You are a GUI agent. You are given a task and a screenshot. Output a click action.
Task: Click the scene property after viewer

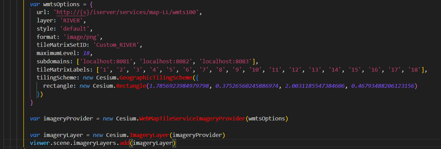pyautogui.click(x=62, y=142)
